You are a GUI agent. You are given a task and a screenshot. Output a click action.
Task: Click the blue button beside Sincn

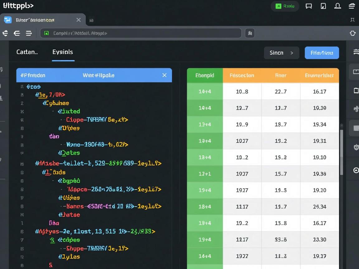click(x=322, y=53)
